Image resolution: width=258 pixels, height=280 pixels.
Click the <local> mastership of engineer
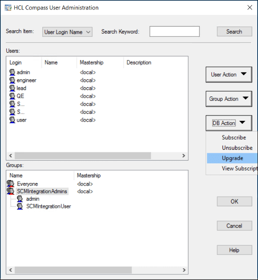click(88, 80)
